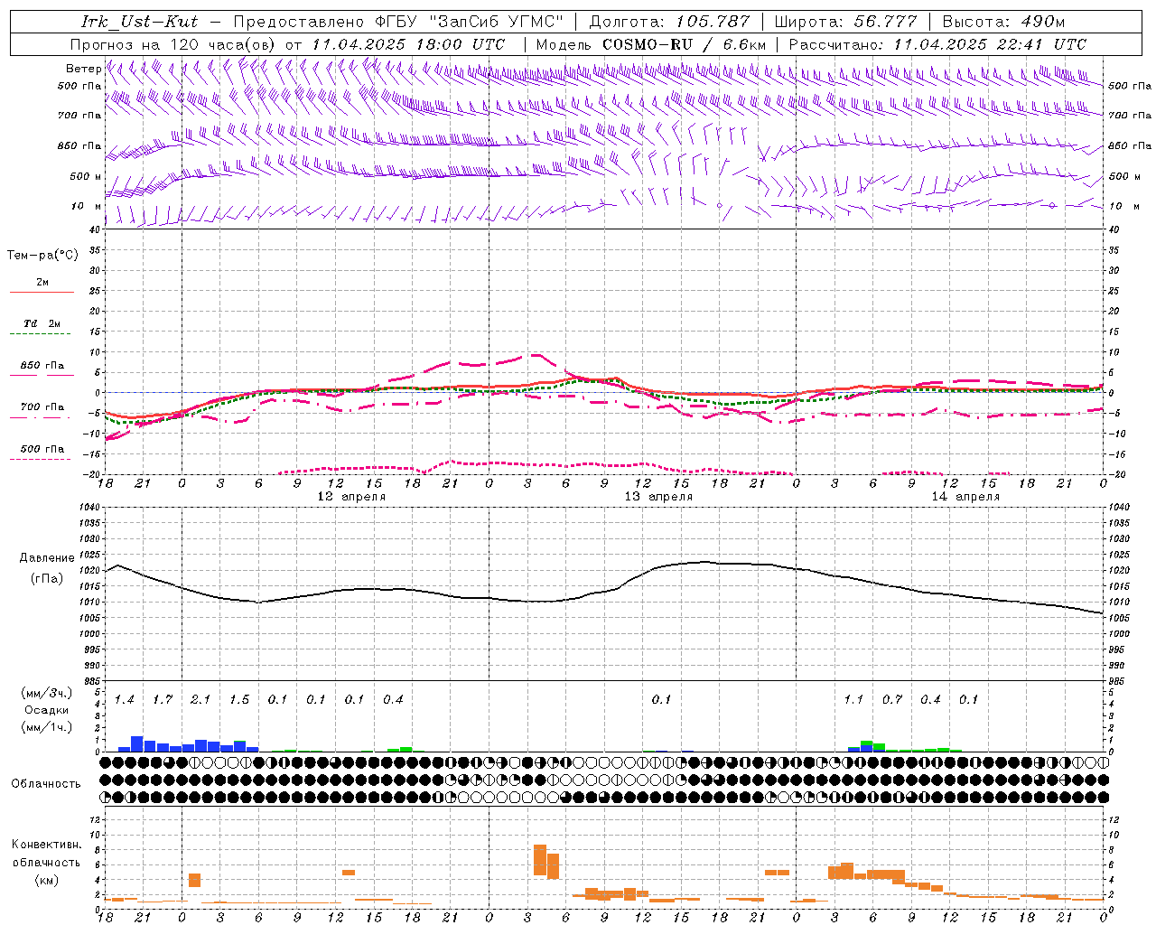Click the (км) unit under convective cloudiness
This screenshot has height=925, width=1156.
tap(46, 879)
